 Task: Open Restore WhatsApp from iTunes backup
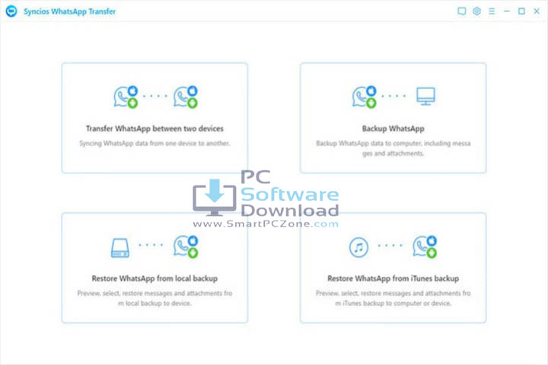coord(393,278)
